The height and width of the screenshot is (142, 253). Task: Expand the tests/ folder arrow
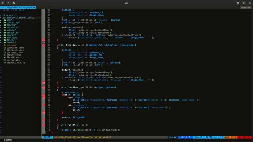tap(1, 40)
